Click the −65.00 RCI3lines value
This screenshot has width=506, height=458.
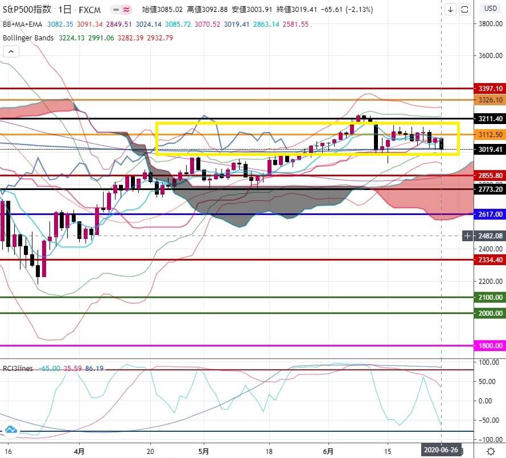[49, 368]
